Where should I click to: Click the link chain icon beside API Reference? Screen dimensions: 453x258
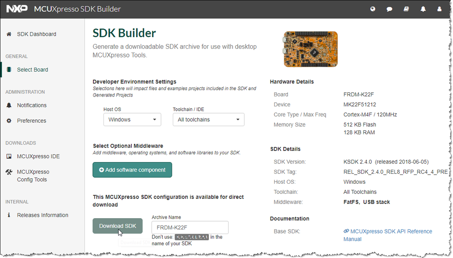coord(346,231)
